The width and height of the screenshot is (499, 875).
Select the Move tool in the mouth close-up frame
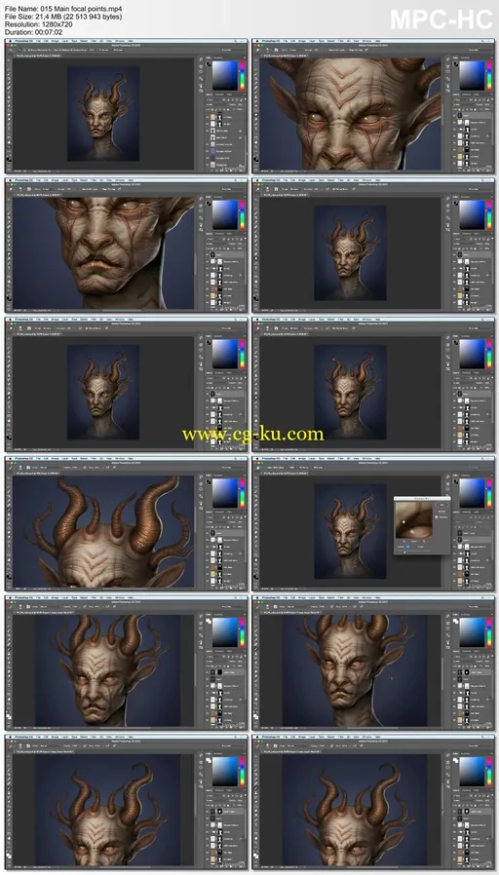(9, 200)
